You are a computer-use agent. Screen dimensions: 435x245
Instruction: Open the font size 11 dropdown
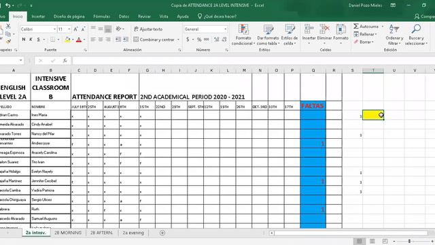pos(69,29)
